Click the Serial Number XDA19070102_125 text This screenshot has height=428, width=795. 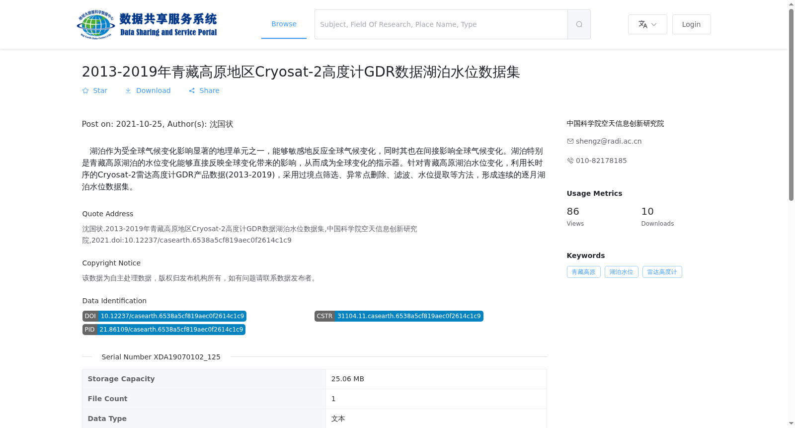[x=161, y=357]
